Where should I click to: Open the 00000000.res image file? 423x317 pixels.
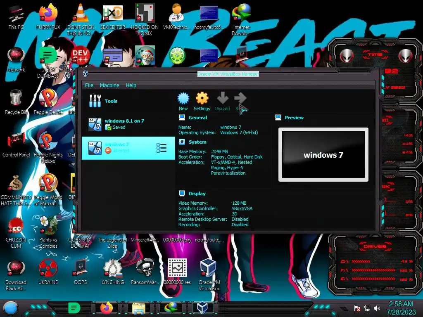point(177,272)
